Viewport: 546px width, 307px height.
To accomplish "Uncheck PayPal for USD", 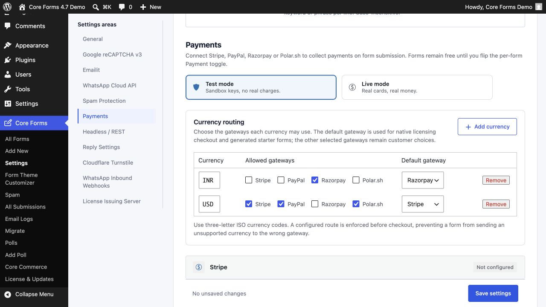I will point(281,204).
